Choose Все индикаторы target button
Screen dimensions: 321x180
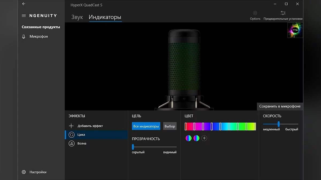[x=146, y=126]
